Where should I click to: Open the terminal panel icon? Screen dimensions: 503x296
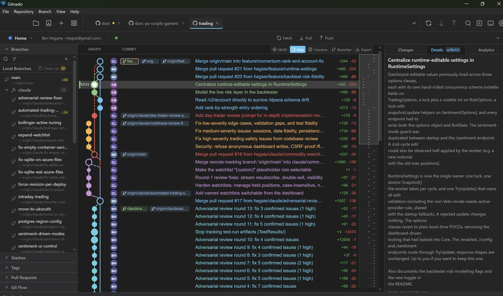pyautogui.click(x=490, y=23)
